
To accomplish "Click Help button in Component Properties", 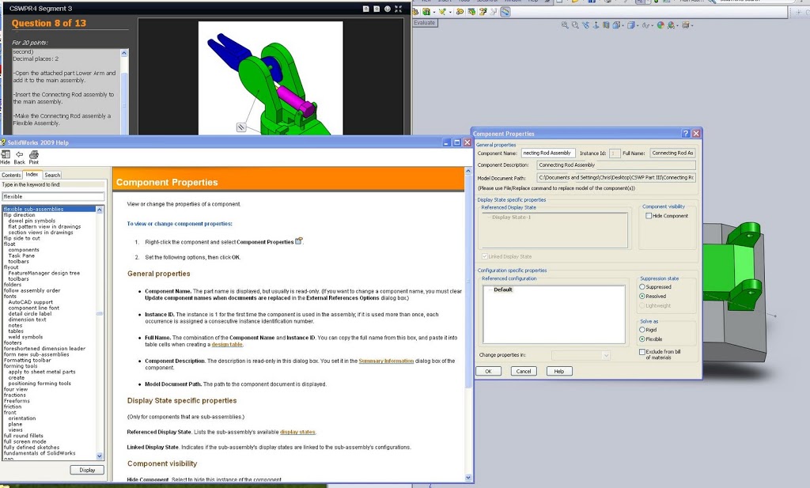I will pyautogui.click(x=559, y=371).
